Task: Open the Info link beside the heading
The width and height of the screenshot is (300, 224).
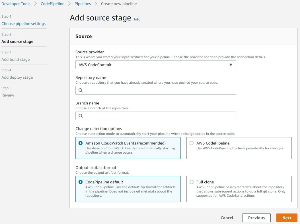Action: coord(137,19)
